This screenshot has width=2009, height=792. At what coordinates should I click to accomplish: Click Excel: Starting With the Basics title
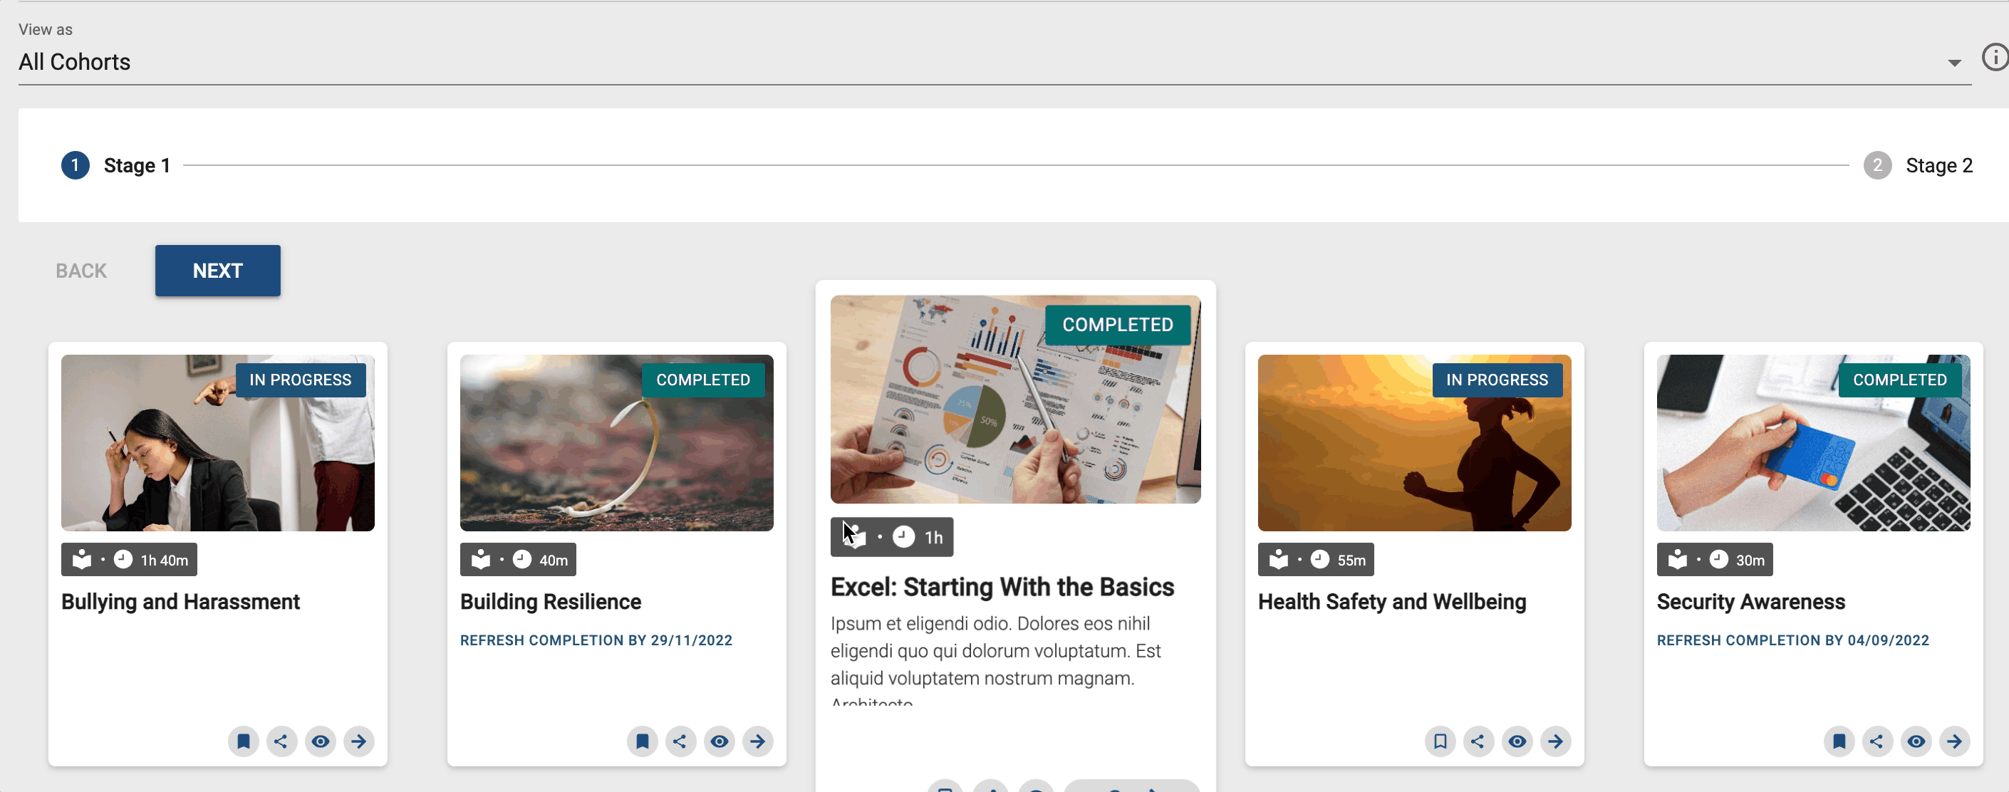click(1002, 587)
